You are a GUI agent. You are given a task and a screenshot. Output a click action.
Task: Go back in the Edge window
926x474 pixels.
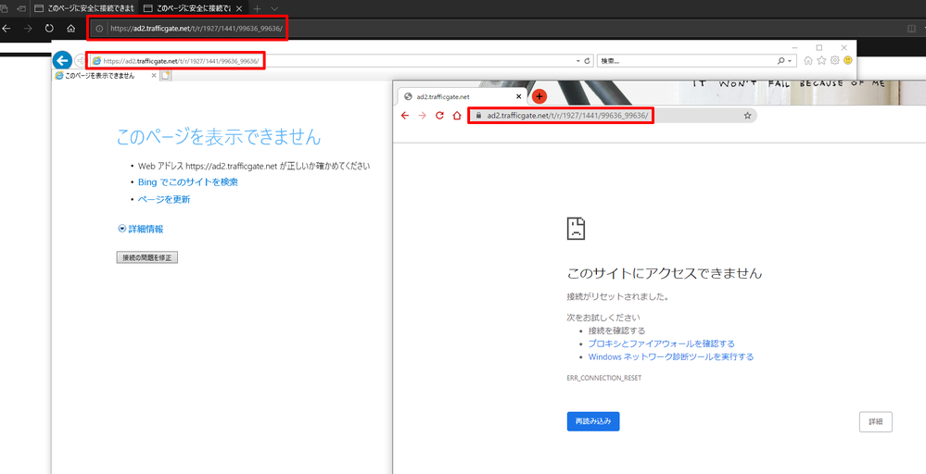tap(6, 29)
